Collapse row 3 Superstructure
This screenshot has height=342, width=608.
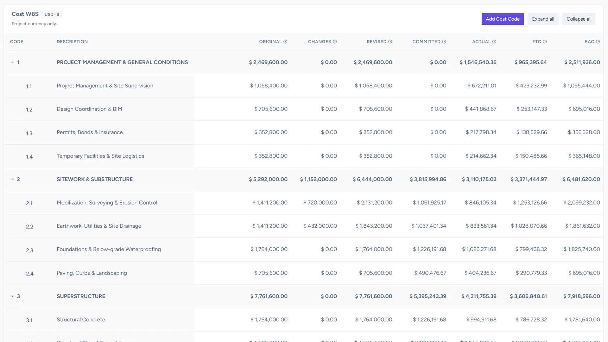(13, 296)
